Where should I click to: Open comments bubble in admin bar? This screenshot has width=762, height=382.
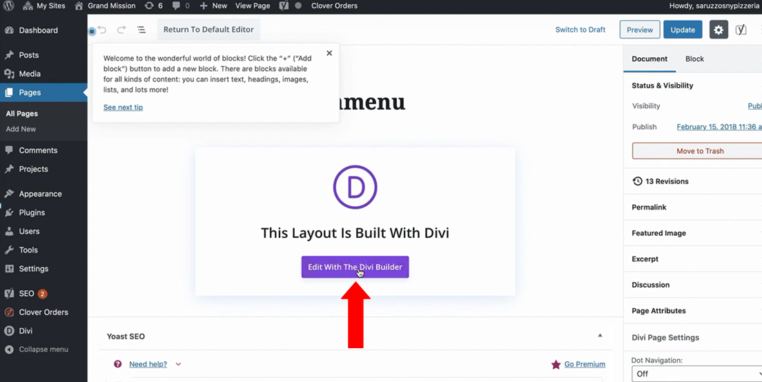pos(181,6)
